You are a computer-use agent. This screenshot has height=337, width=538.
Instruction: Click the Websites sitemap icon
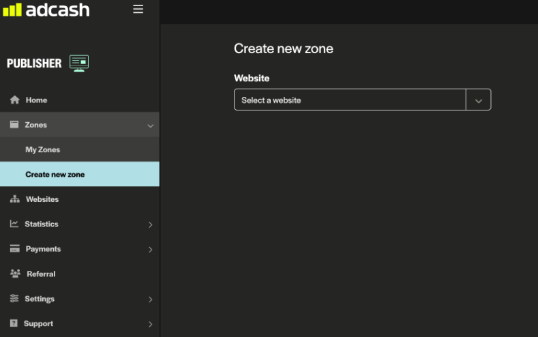click(x=14, y=199)
